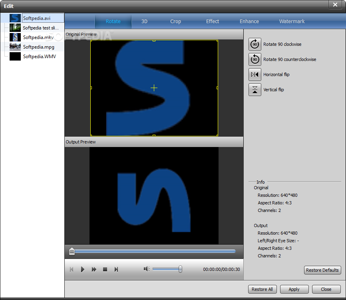
Task: Click the Horizontal flip icon
Action: coord(255,75)
